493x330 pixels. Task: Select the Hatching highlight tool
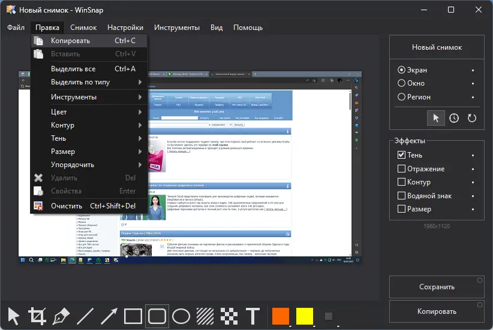pos(205,316)
